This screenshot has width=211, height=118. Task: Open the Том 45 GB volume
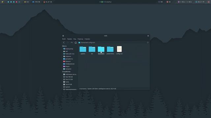68,85
